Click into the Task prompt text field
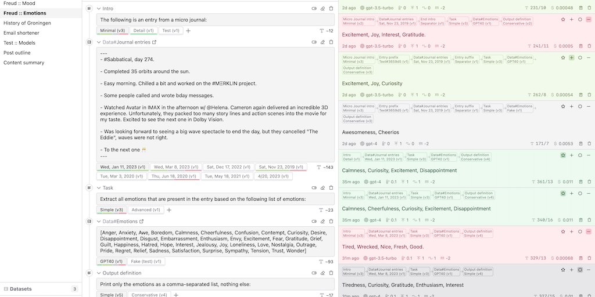This screenshot has height=297, width=595. 215,199
